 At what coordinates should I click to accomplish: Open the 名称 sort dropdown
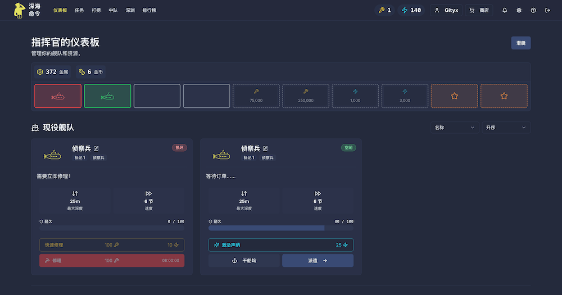455,128
